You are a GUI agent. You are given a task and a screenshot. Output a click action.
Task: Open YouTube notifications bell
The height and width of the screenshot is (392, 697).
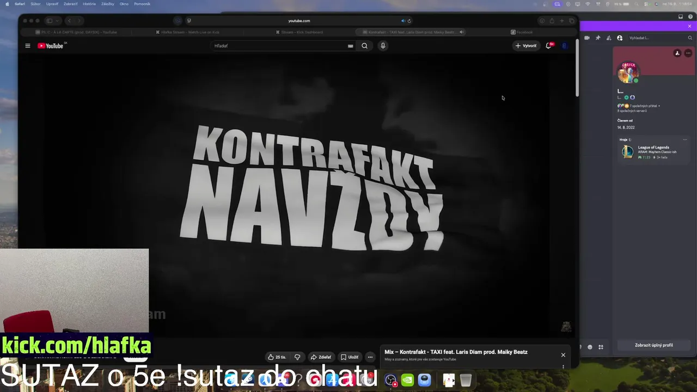549,46
